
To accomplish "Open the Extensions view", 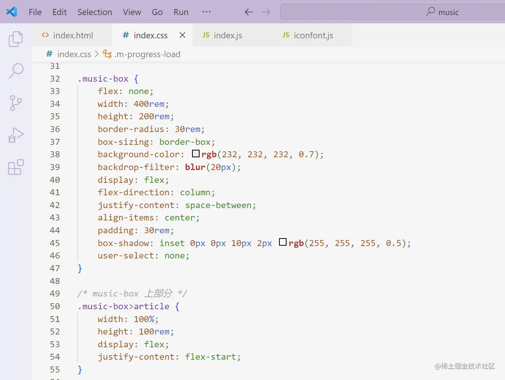I will (x=16, y=167).
